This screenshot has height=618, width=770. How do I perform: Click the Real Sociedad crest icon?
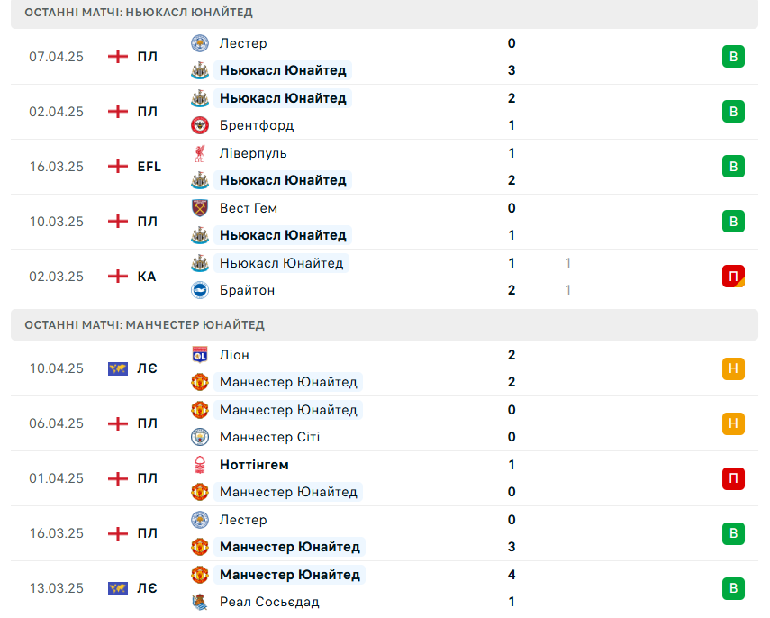coord(200,602)
